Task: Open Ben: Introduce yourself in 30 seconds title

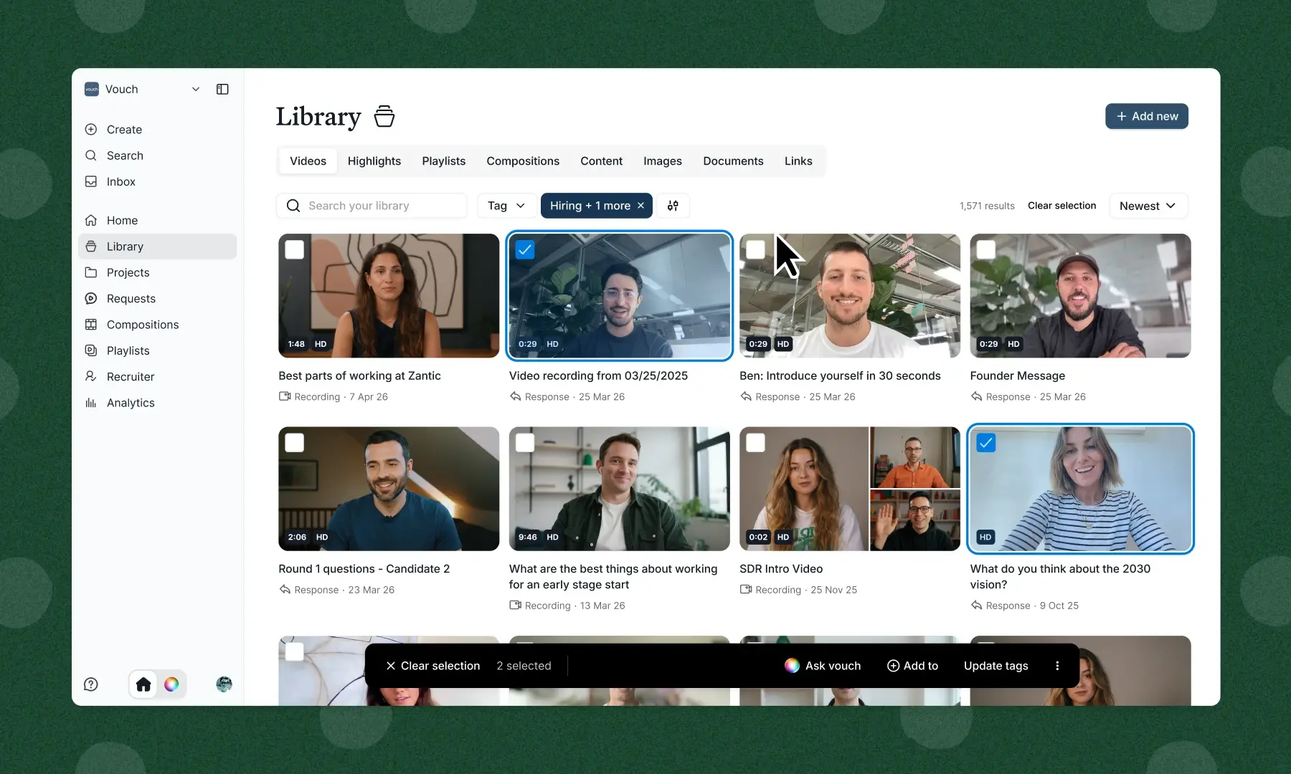Action: point(840,376)
